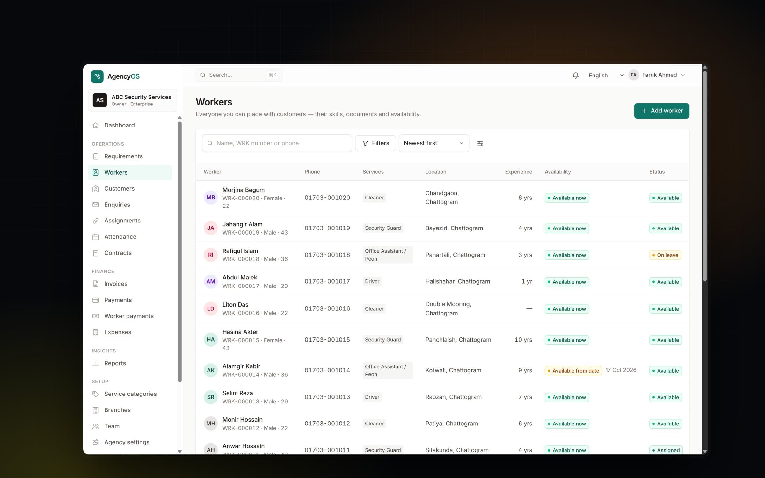Click Selim Reza's Driver service tag

coord(372,397)
